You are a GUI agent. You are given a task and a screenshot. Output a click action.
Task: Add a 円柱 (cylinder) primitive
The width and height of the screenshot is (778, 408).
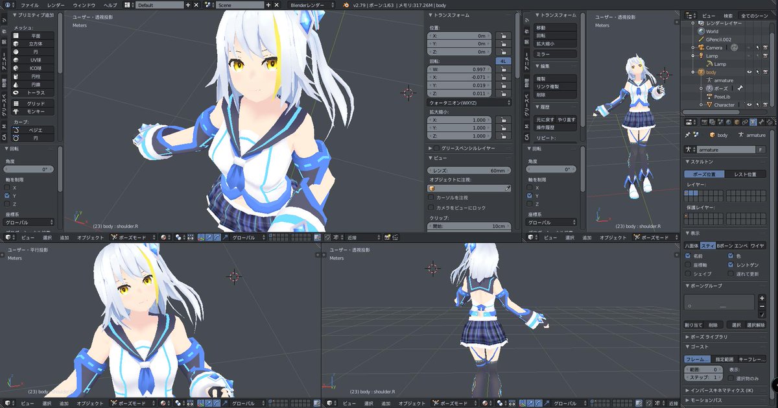click(x=32, y=76)
